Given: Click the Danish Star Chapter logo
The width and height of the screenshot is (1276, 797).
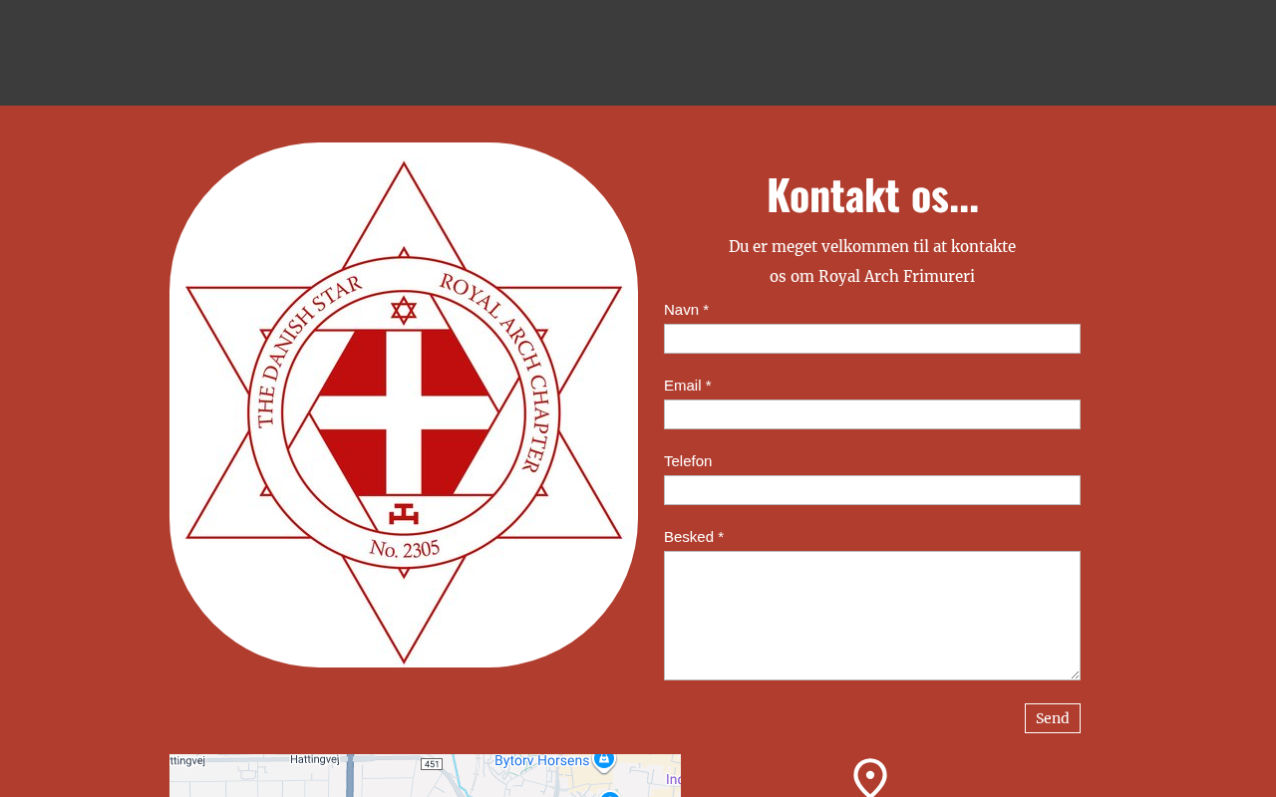Looking at the screenshot, I should pos(404,404).
